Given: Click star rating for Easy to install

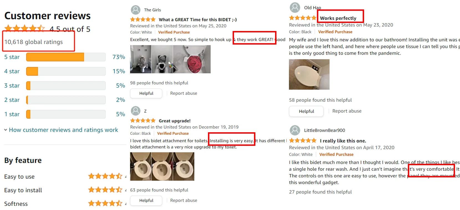Looking at the screenshot, I should pos(105,190).
